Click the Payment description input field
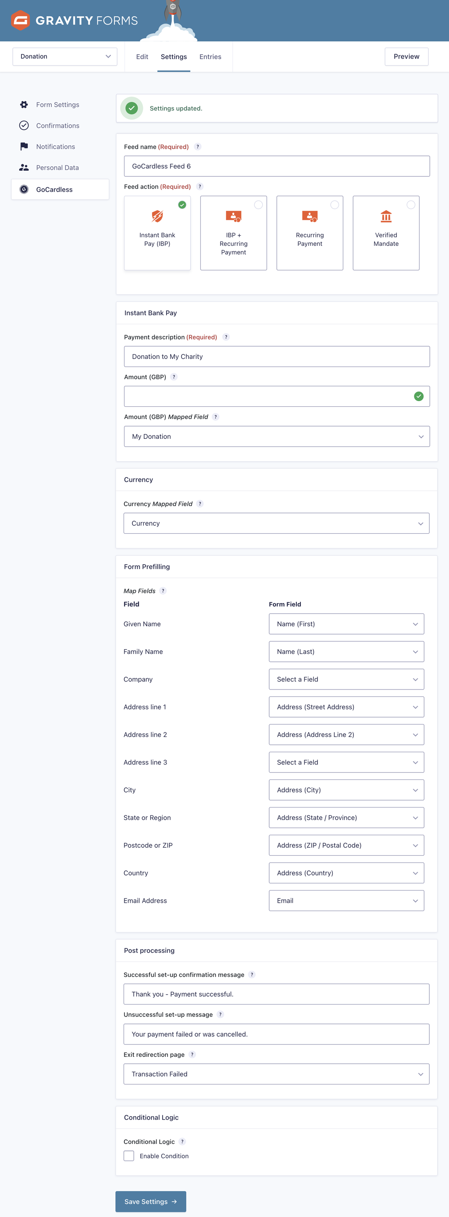Viewport: 449px width, 1217px height. (277, 357)
